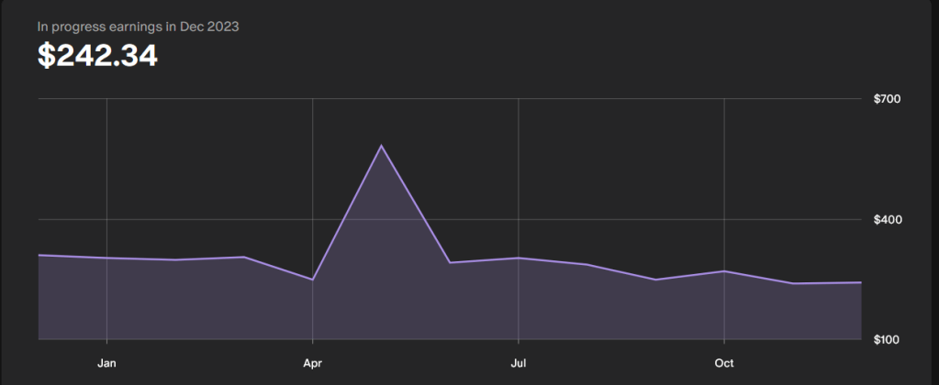
Task: Click the $242.34 earnings amount
Action: (97, 56)
